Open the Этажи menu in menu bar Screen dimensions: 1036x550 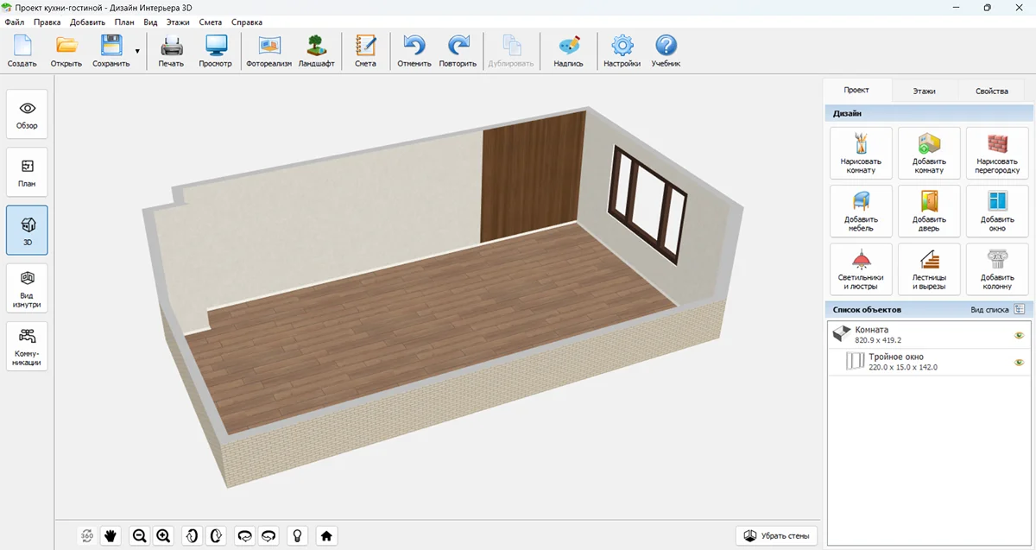click(x=176, y=22)
